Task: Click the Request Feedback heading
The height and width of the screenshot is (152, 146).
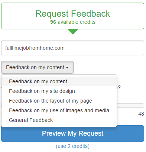Action: (x=73, y=14)
